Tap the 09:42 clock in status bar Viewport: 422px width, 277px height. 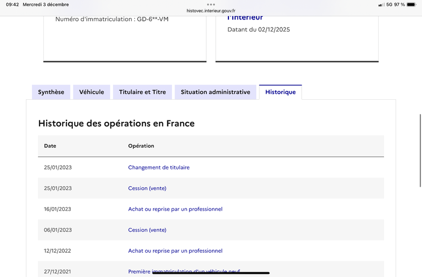point(13,5)
